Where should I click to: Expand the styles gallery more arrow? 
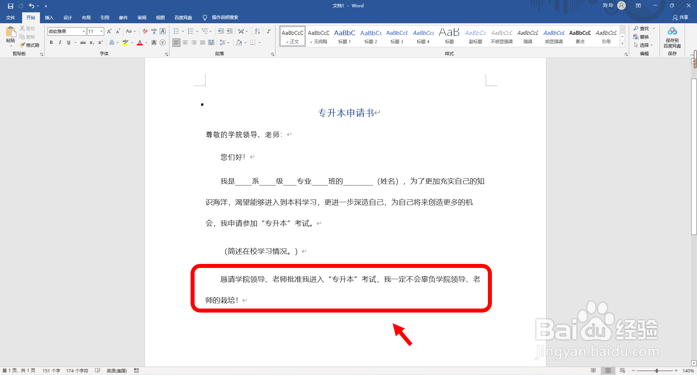622,44
